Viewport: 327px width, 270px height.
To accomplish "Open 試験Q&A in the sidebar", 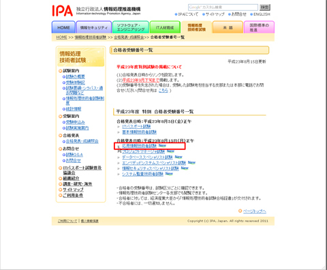I will pos(74,155).
